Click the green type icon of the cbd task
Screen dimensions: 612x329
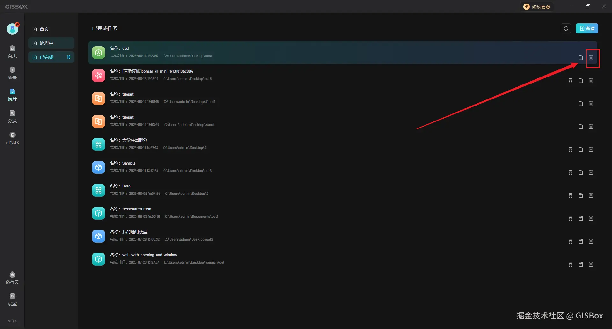[x=98, y=53]
